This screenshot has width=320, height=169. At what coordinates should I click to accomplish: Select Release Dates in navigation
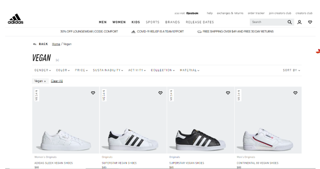click(200, 22)
